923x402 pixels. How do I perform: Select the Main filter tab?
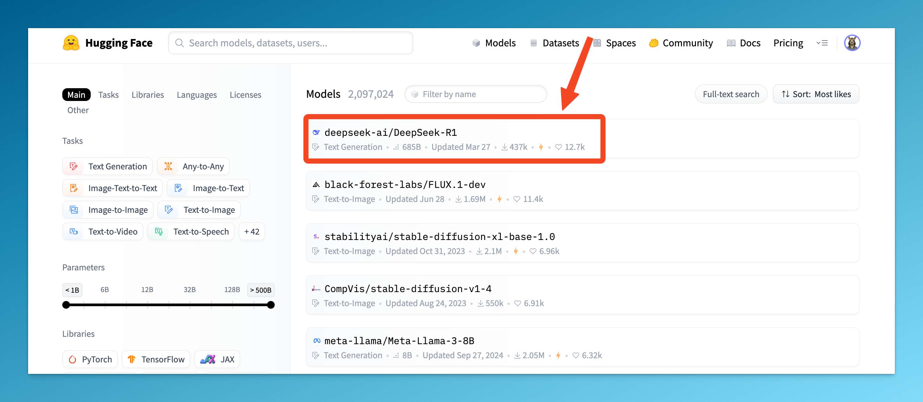click(x=76, y=95)
